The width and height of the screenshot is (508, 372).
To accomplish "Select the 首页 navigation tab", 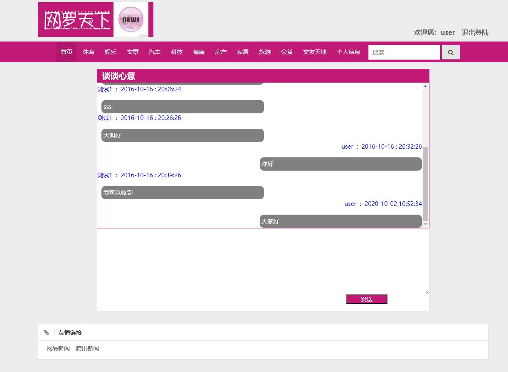I will click(x=66, y=52).
